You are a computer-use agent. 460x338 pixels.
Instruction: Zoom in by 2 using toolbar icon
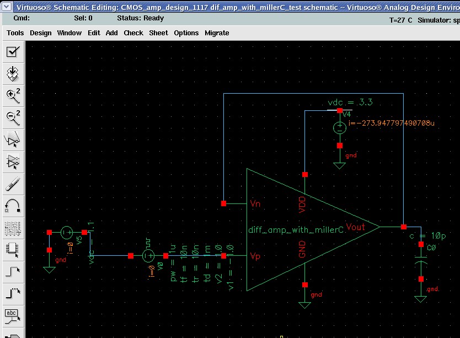pos(13,95)
